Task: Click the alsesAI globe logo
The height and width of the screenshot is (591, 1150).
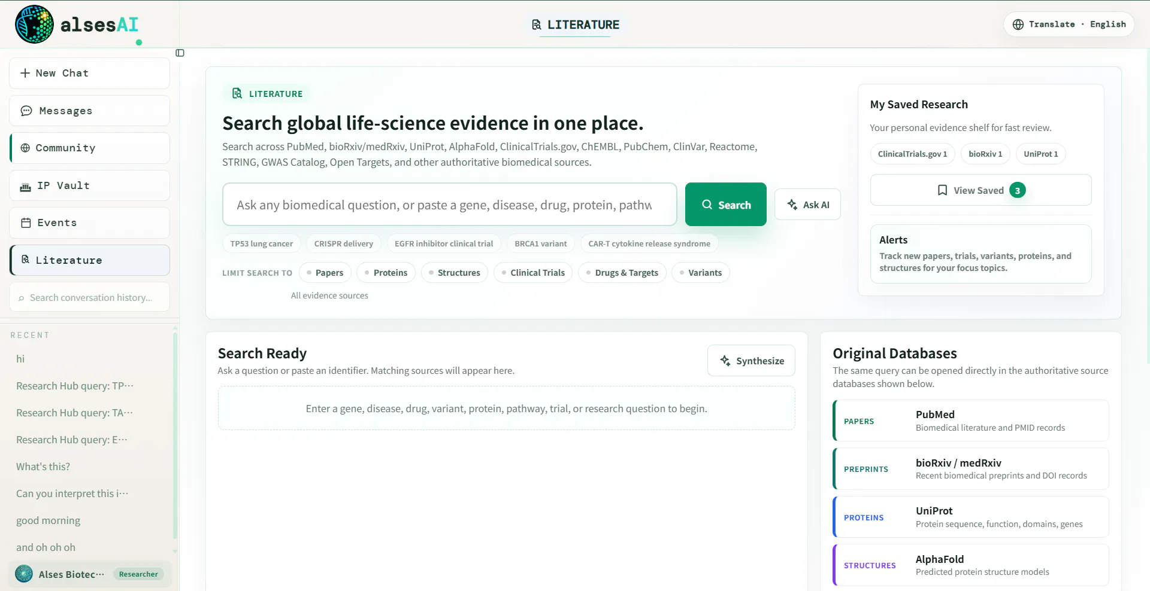Action: [x=34, y=25]
